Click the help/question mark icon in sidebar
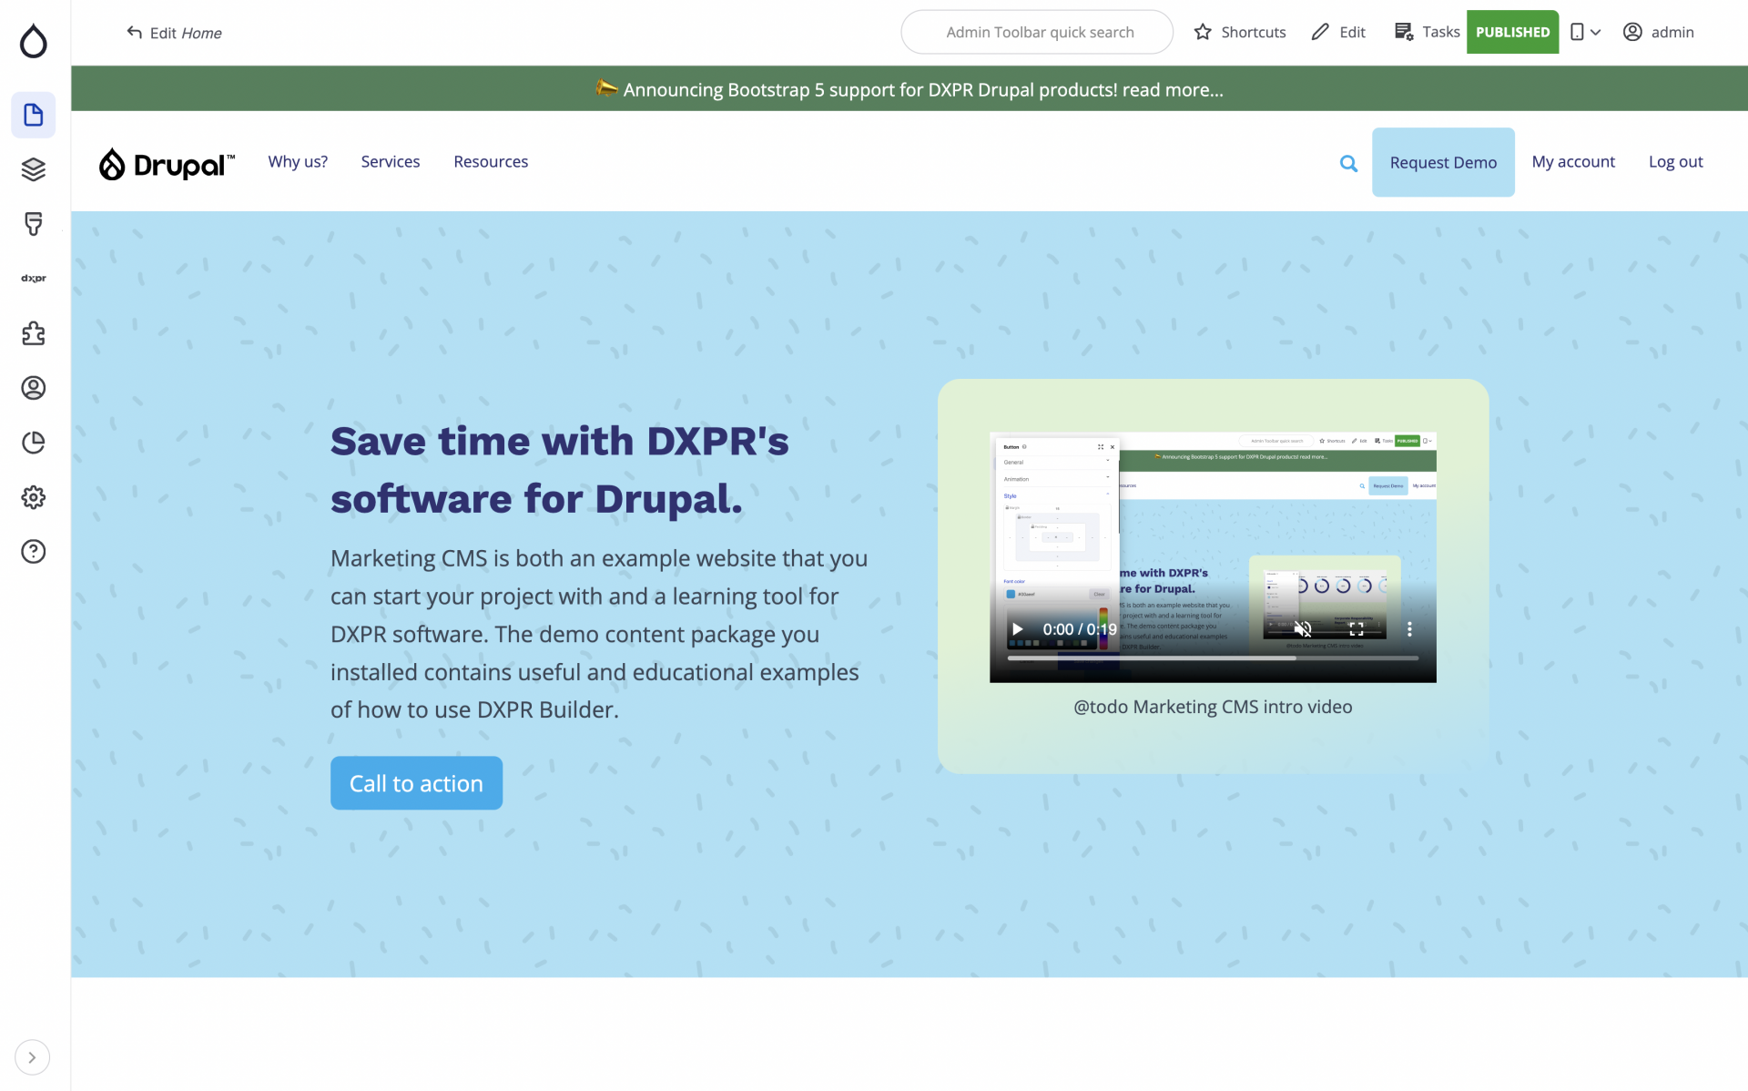Screen dimensions: 1748x1091 (x=33, y=551)
